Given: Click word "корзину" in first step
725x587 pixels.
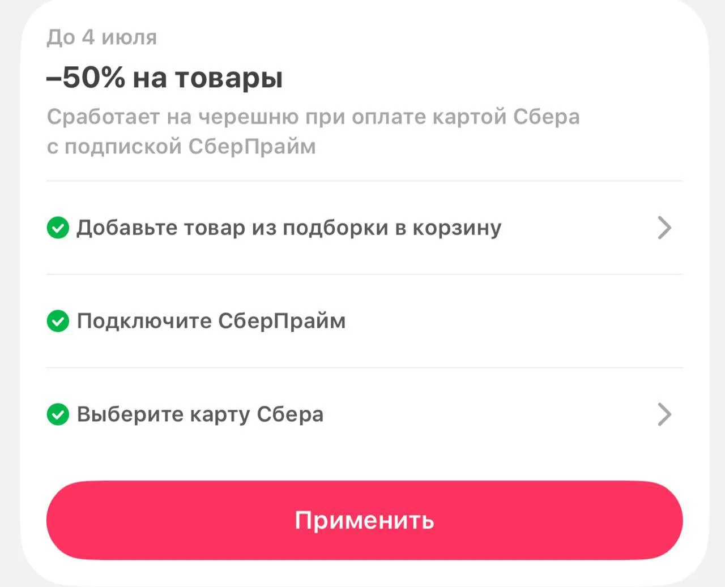Looking at the screenshot, I should pos(457,228).
